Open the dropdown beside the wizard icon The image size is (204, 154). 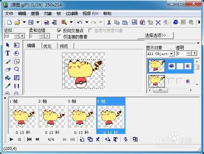[71, 22]
